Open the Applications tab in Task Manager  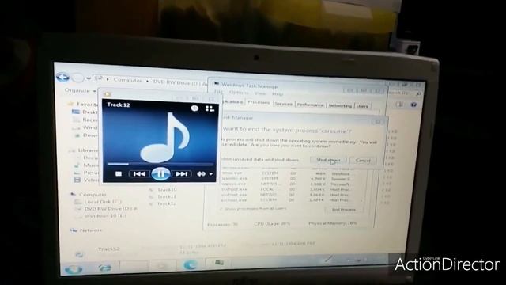[x=232, y=101]
